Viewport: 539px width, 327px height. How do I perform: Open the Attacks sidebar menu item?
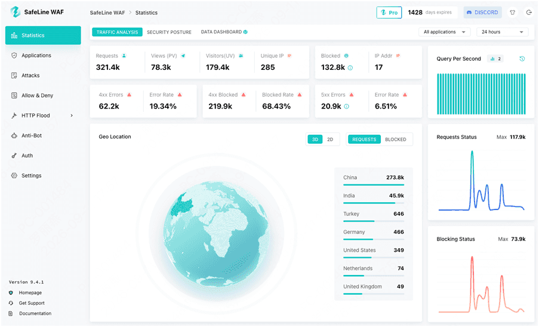click(43, 75)
